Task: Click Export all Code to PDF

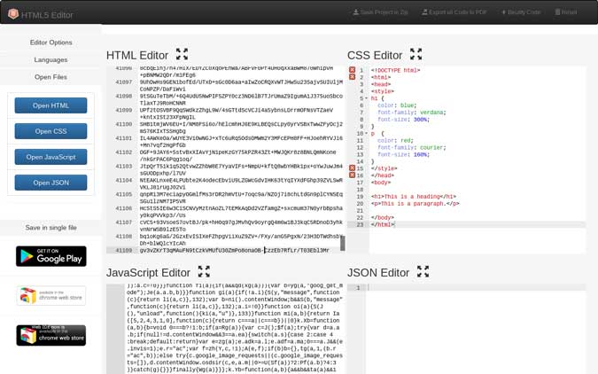Action: pyautogui.click(x=454, y=12)
